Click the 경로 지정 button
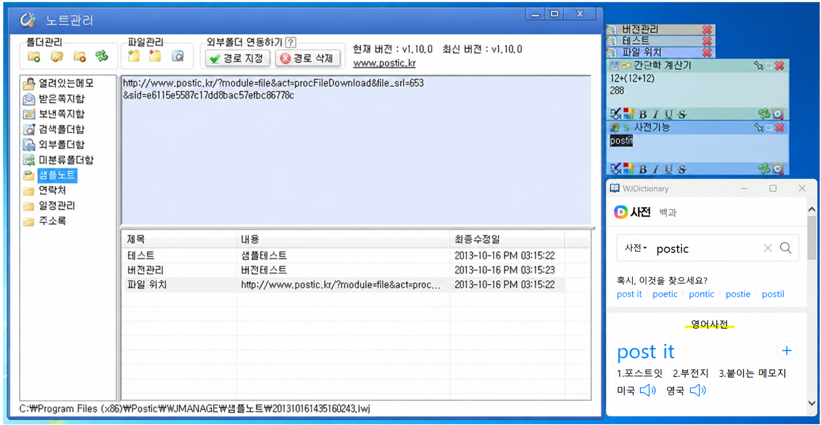This screenshot has height=425, width=821. (237, 58)
